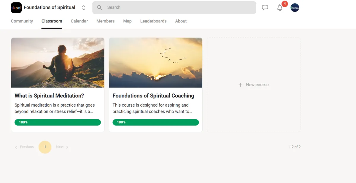
Task: Open What is Spiritual Meditation? course title
Action: [x=49, y=96]
